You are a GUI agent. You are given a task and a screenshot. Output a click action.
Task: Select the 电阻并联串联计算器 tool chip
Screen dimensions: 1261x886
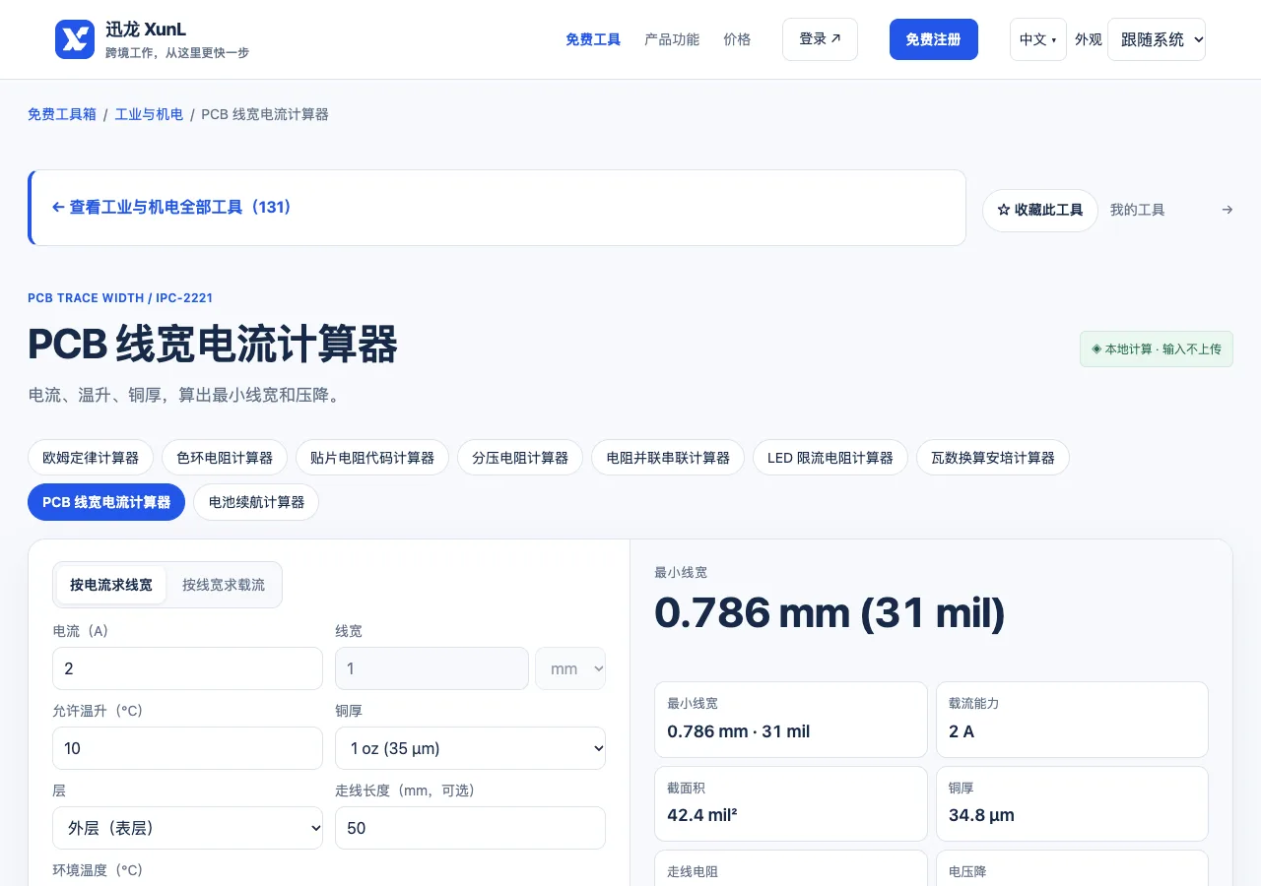[668, 458]
